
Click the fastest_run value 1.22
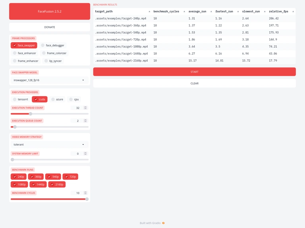click(218, 25)
